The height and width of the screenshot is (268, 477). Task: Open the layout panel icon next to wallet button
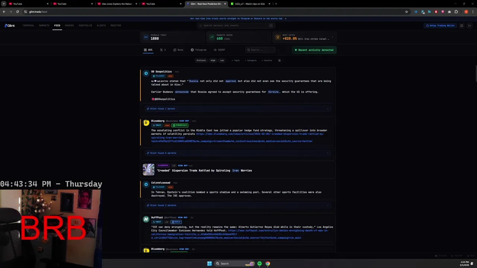click(462, 26)
